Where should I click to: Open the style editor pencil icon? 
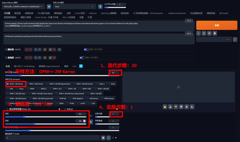[x=235, y=39]
